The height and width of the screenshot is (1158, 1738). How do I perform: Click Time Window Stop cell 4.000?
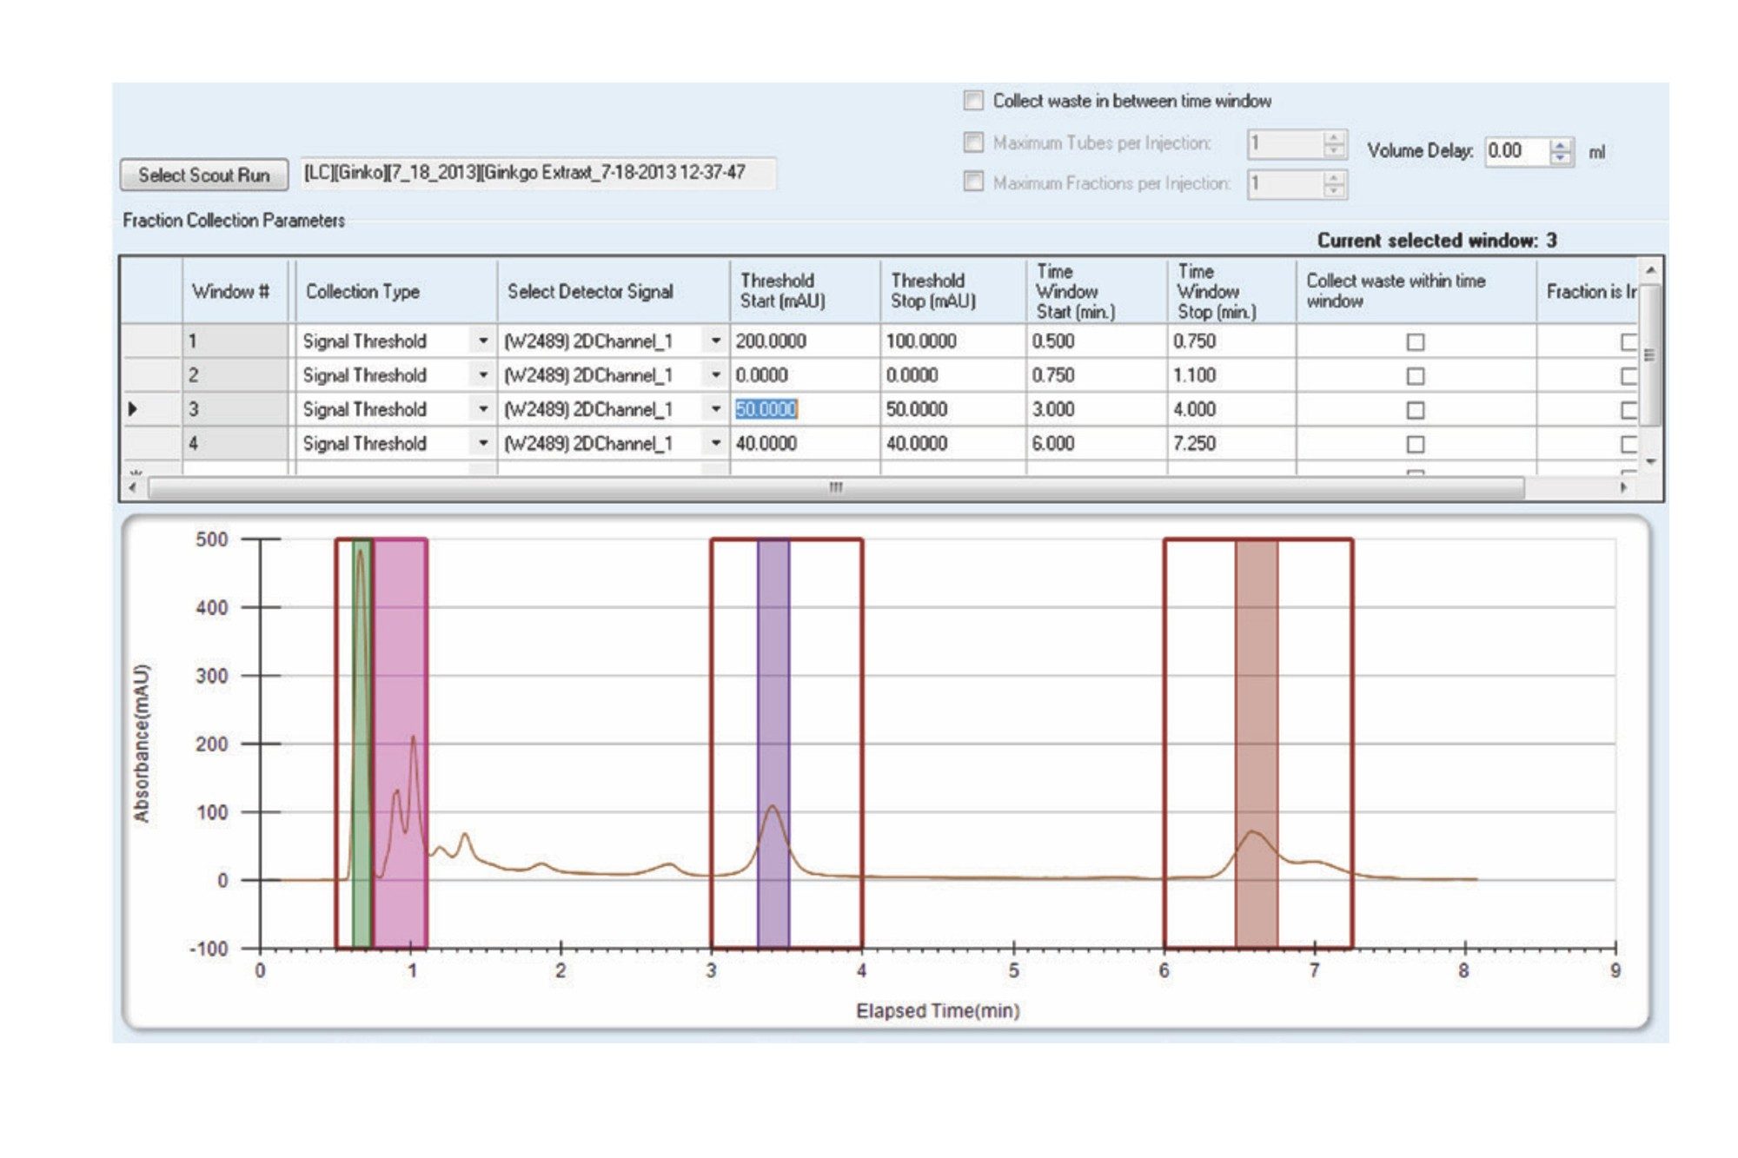pyautogui.click(x=1231, y=409)
